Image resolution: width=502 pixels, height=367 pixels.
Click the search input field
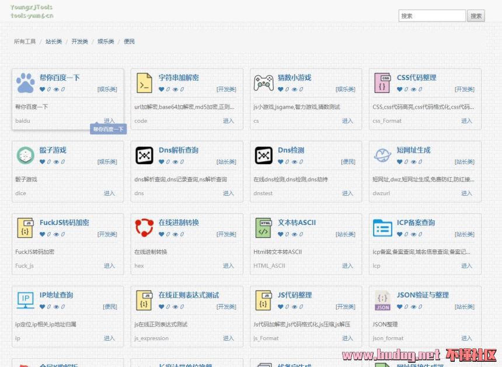pyautogui.click(x=432, y=16)
